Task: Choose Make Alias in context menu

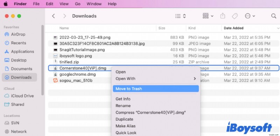Action: tap(156, 126)
